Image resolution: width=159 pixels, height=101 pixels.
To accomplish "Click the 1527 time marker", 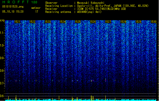I will 108,22.
